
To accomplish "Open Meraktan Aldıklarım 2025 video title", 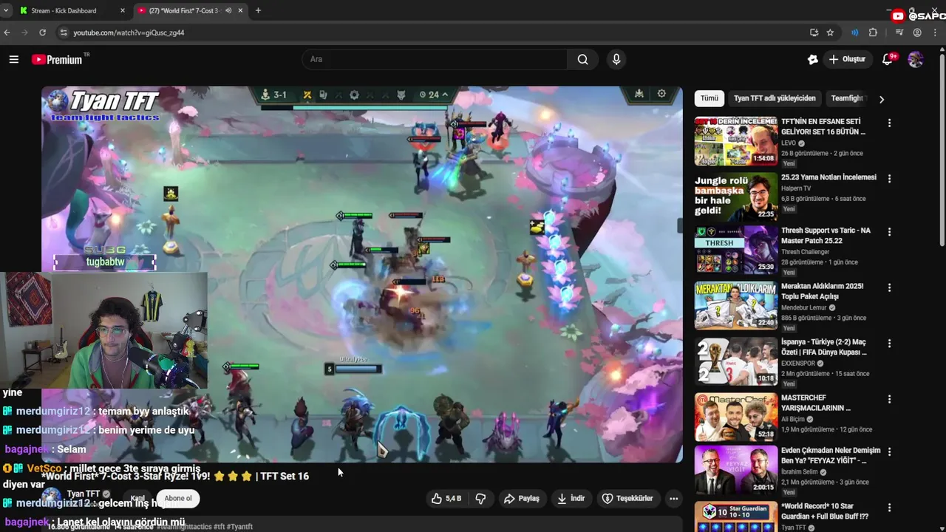I will point(823,291).
